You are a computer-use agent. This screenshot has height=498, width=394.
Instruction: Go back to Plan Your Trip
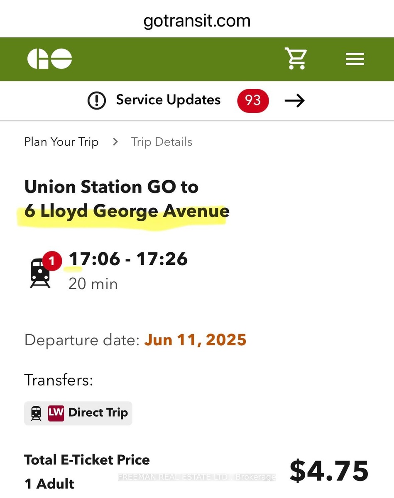[x=61, y=142]
